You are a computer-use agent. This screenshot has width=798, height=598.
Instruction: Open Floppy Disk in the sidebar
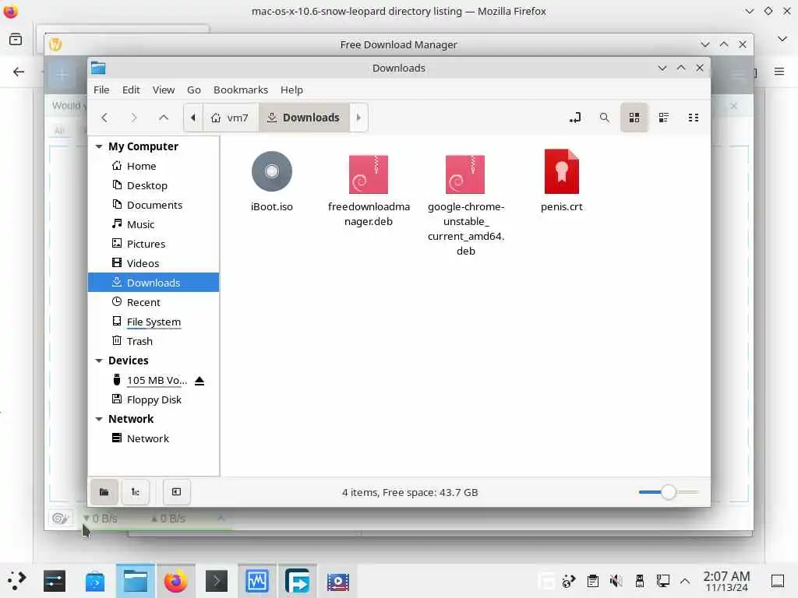tap(154, 399)
